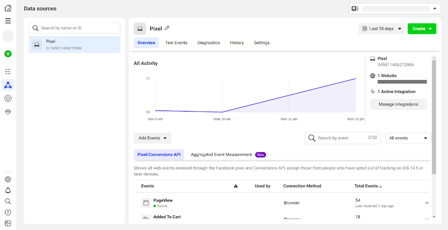The height and width of the screenshot is (230, 448).
Task: Click the pencil icon to rename Pixel
Action: (167, 28)
